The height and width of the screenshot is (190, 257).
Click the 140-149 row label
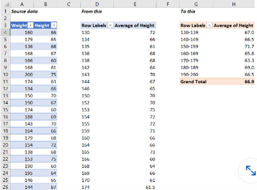pyautogui.click(x=189, y=40)
